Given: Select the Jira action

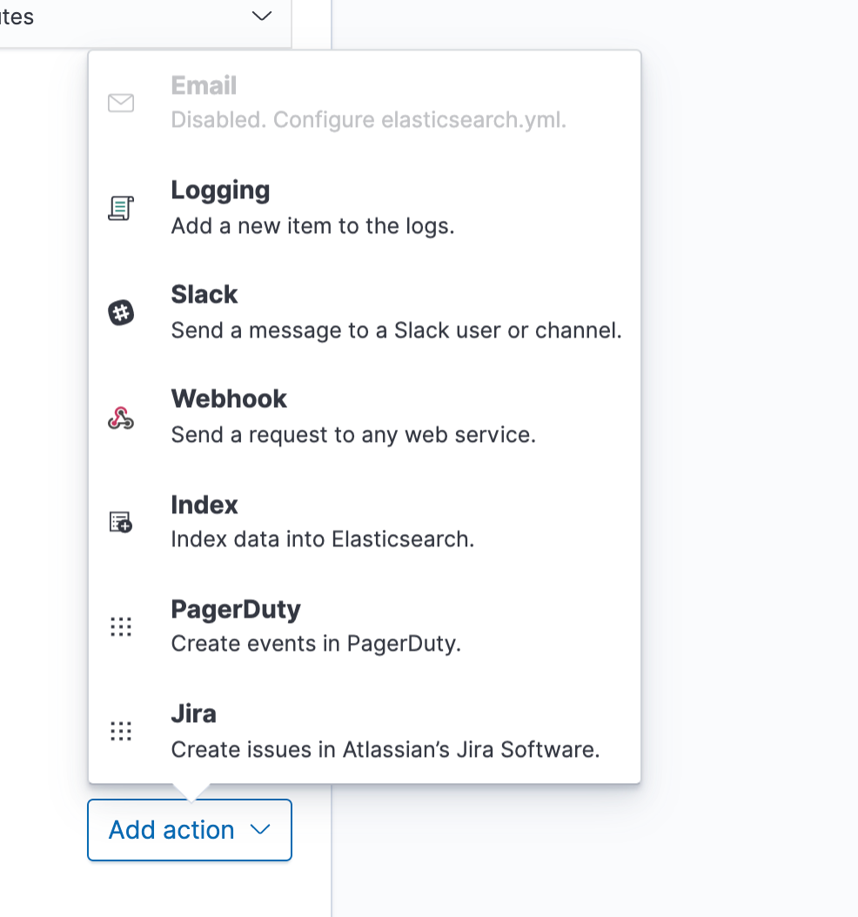Looking at the screenshot, I should tap(365, 731).
